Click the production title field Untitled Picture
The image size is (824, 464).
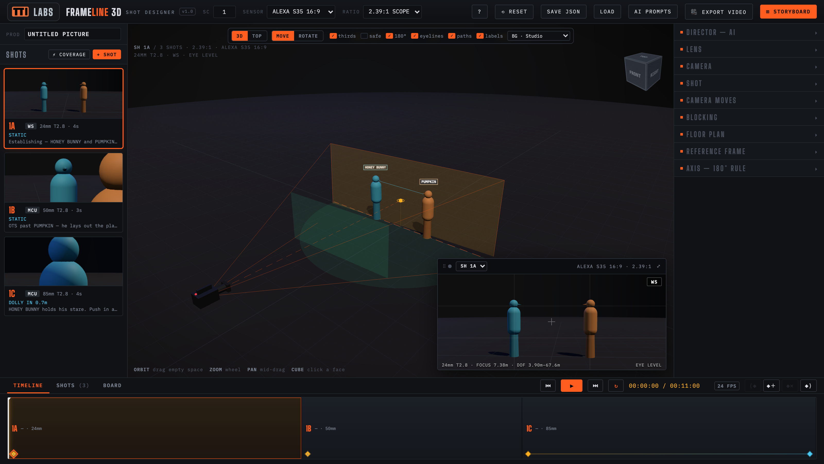72,34
